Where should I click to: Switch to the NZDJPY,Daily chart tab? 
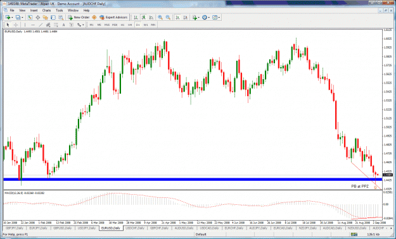(307, 228)
